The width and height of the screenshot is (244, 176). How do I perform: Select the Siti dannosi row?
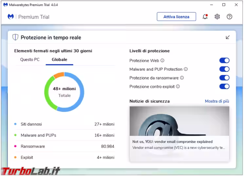click(x=64, y=124)
